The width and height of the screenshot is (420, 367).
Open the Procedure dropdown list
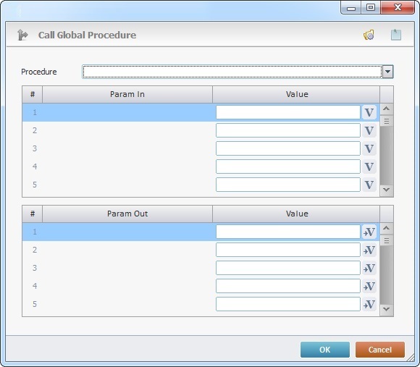point(387,72)
